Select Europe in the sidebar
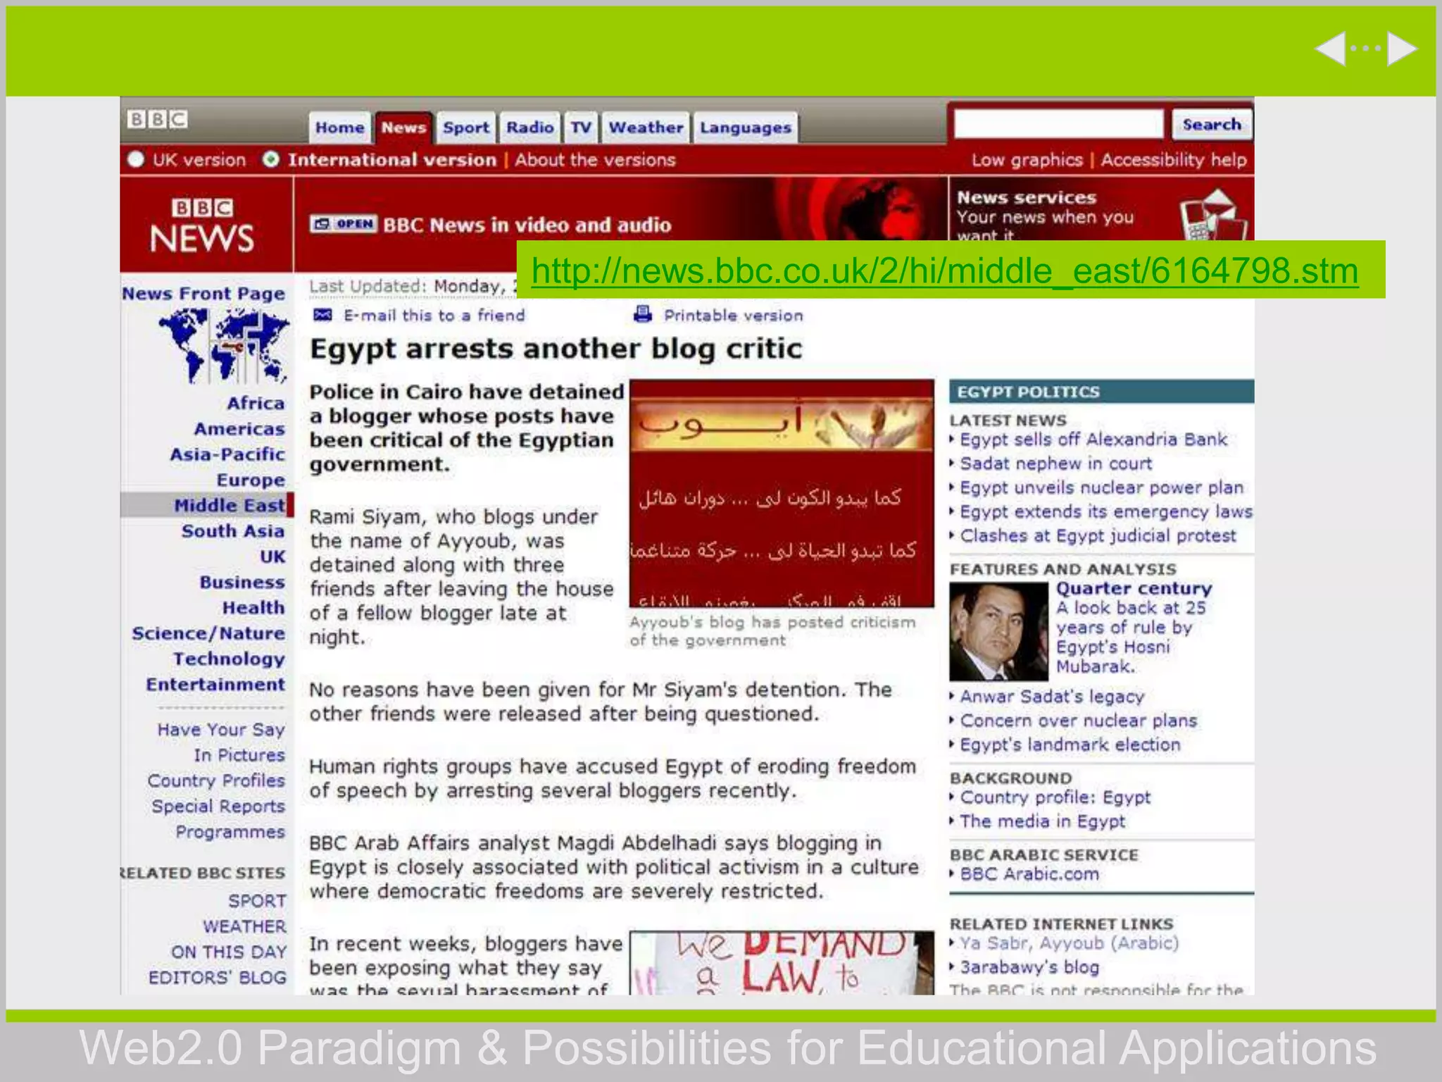 (x=251, y=480)
